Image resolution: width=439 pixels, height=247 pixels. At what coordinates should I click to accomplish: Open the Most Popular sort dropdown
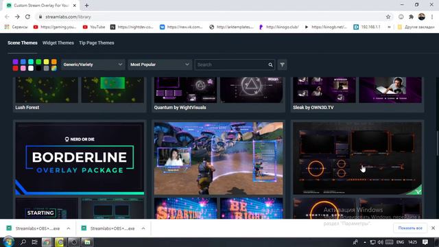(x=160, y=64)
